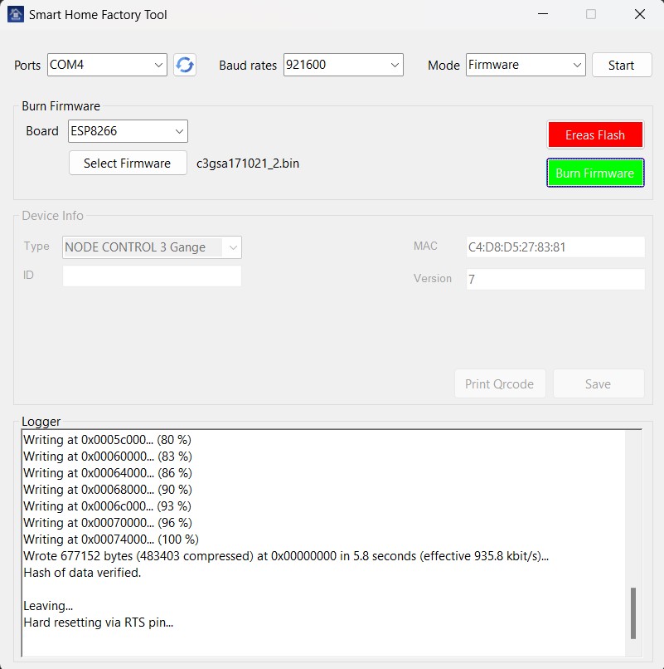The height and width of the screenshot is (669, 664).
Task: Click the MAC address field
Action: pyautogui.click(x=555, y=247)
